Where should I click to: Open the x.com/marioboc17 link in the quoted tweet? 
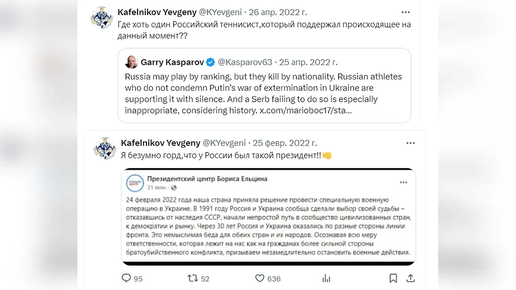[x=306, y=110]
